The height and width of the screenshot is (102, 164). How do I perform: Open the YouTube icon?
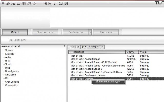60,4
